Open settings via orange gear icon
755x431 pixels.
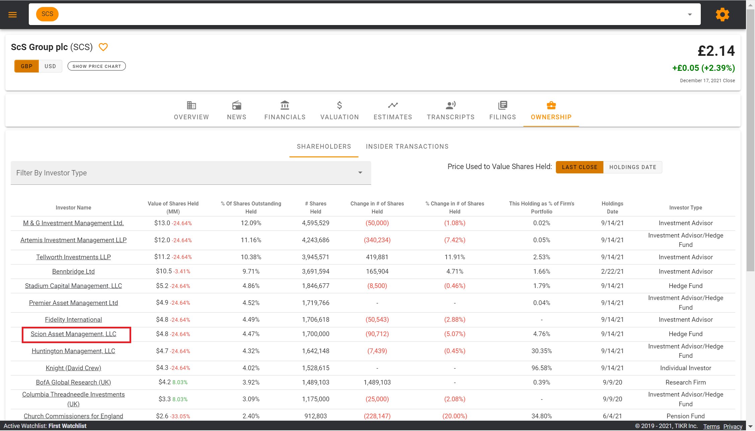[722, 14]
